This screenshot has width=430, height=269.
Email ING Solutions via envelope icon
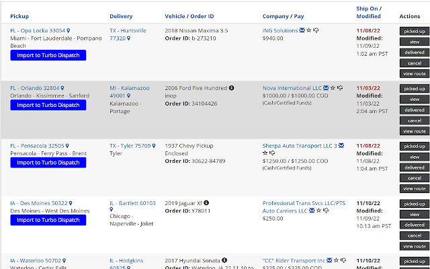point(302,30)
